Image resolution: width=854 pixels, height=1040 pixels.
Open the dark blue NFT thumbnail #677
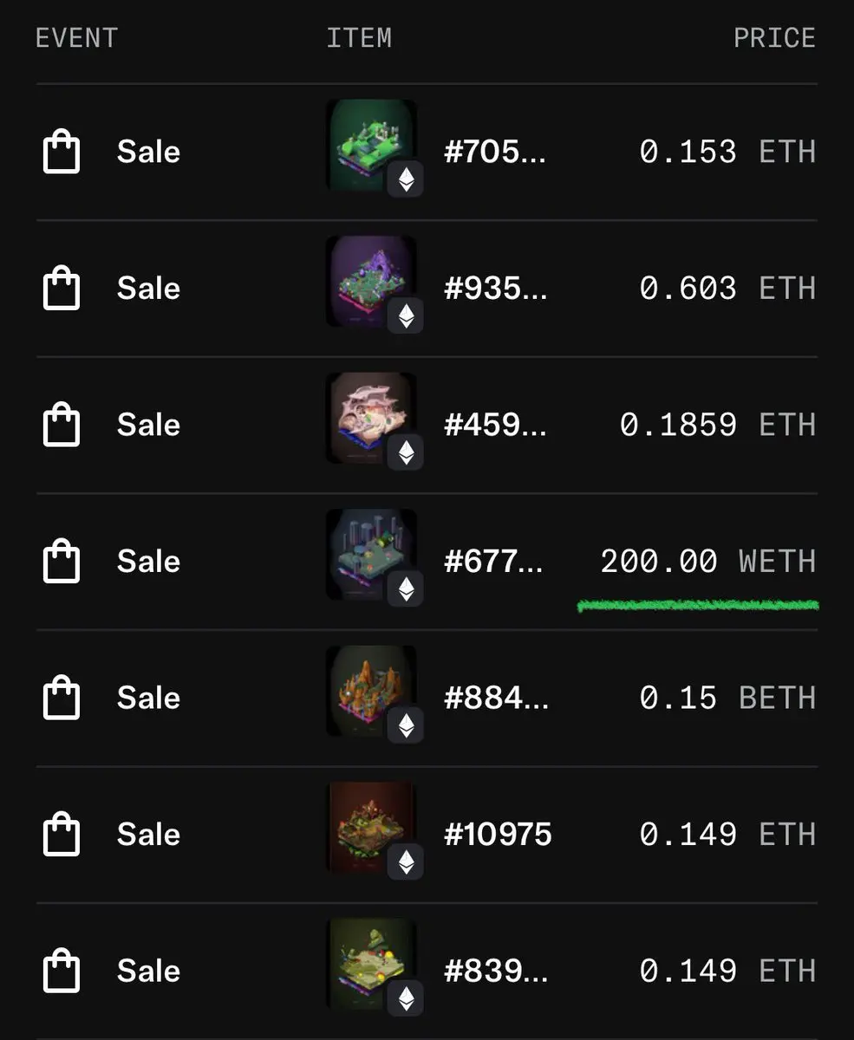click(371, 554)
